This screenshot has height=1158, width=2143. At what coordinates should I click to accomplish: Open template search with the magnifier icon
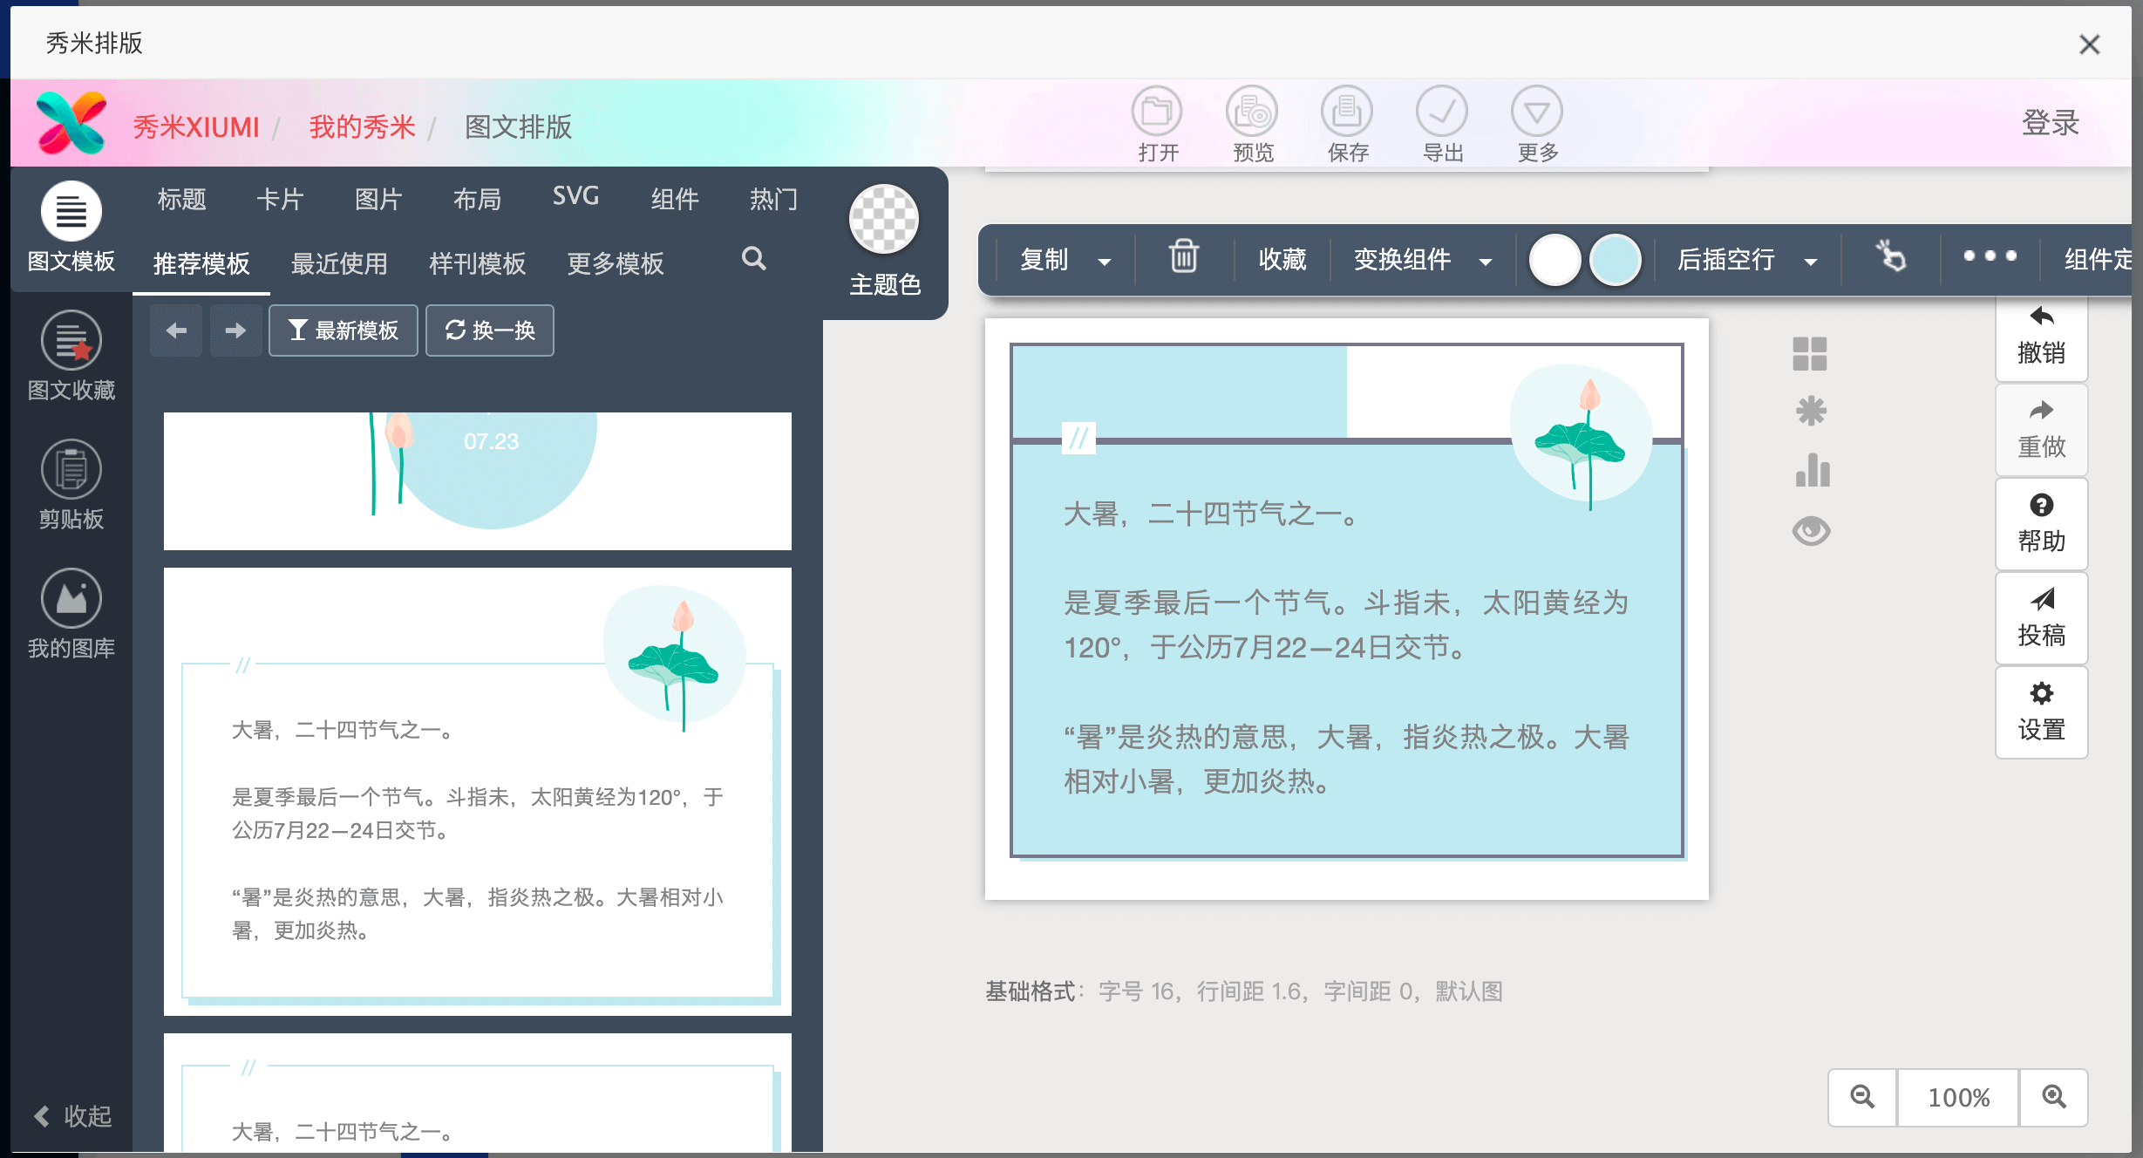[x=753, y=260]
